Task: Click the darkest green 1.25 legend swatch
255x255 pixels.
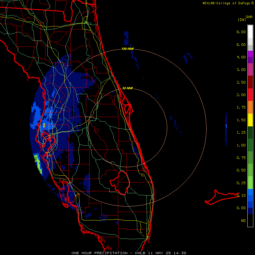Action: click(250, 132)
